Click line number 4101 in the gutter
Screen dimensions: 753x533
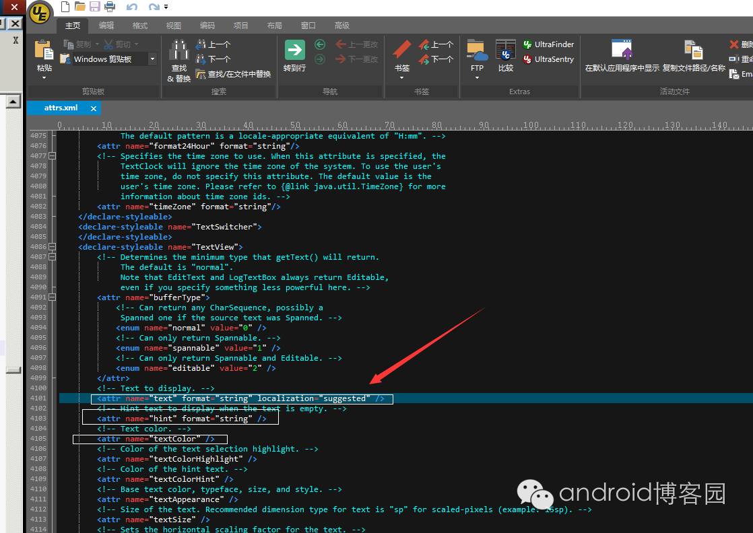(x=38, y=398)
